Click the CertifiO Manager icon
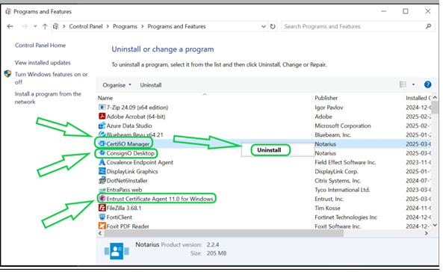Viewport: 443px width, 272px height. tap(102, 144)
